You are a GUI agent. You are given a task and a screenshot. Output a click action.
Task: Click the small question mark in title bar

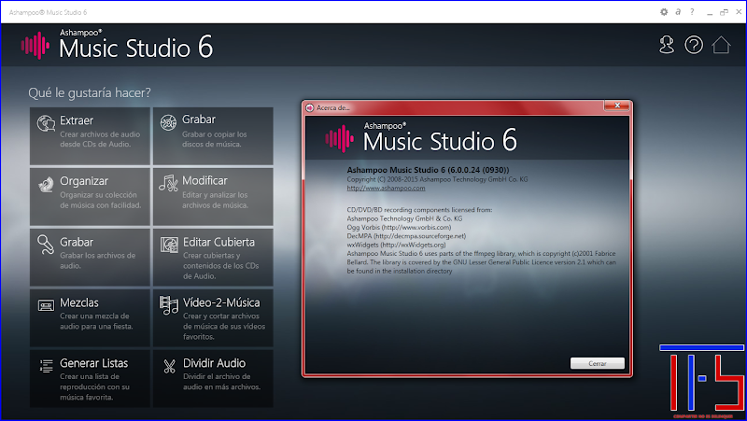pos(692,12)
